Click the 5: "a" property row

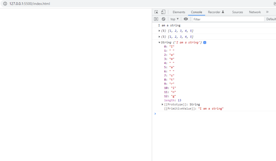click(169, 67)
